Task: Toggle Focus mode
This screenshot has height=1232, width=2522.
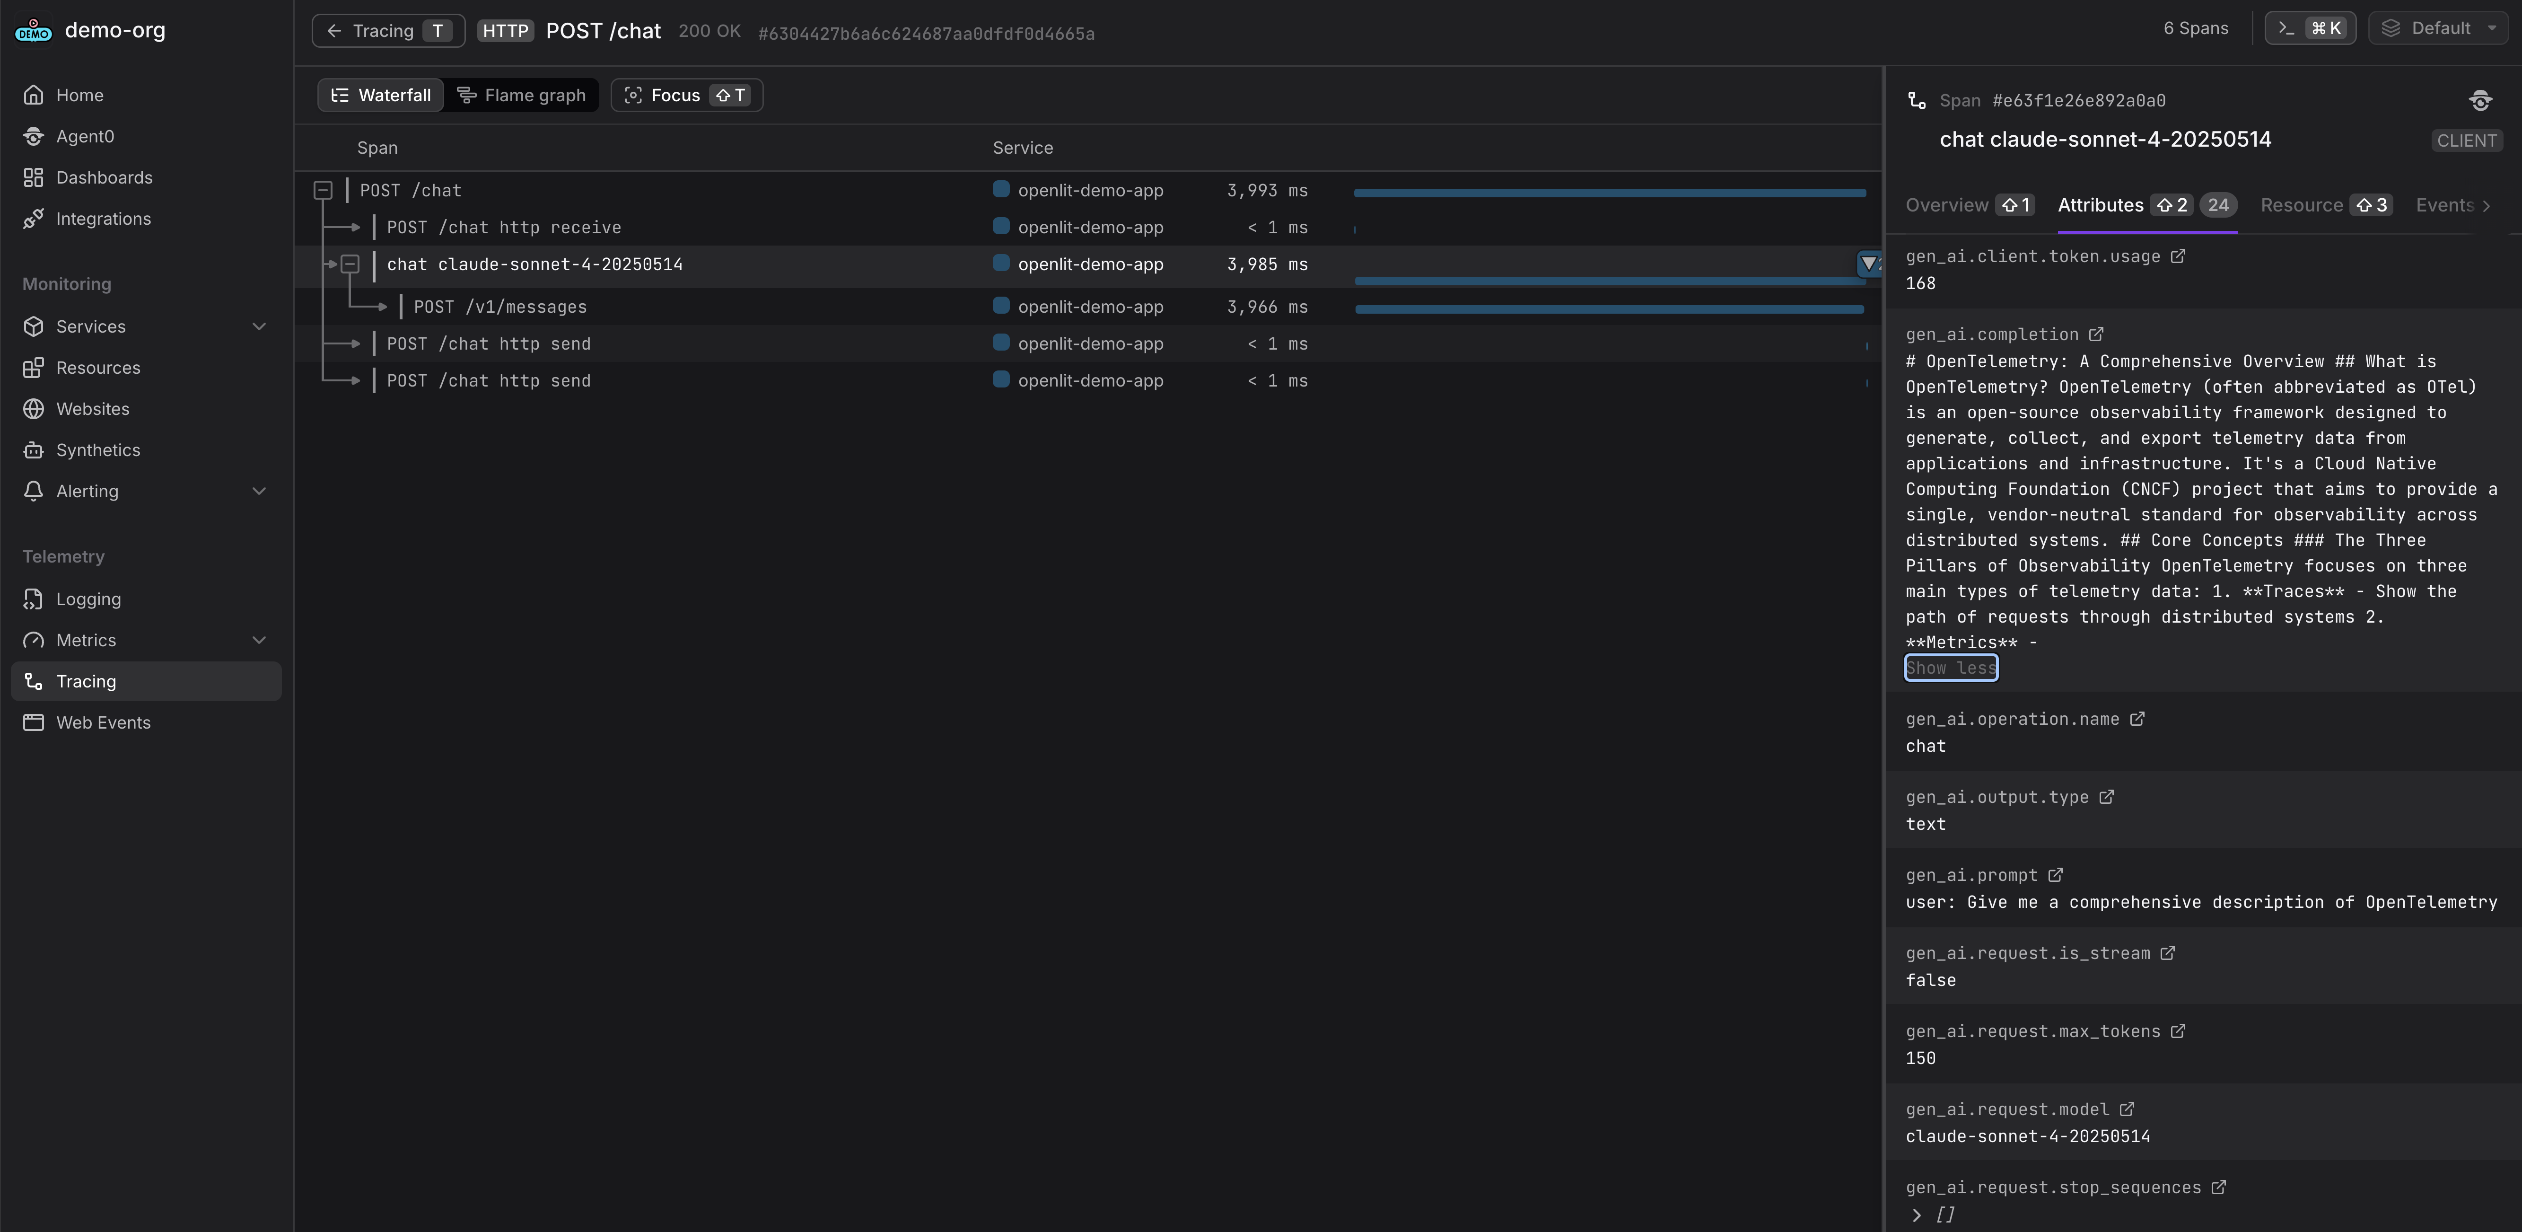Action: point(686,95)
